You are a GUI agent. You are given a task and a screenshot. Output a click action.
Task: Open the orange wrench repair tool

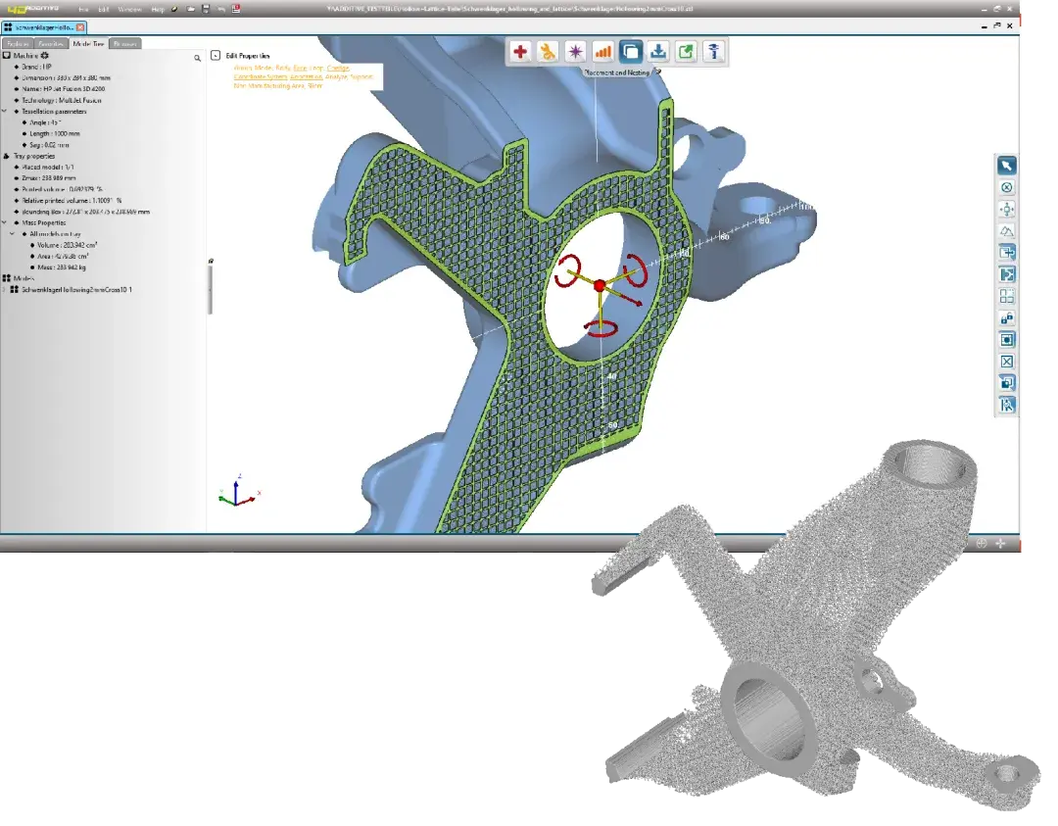(548, 52)
